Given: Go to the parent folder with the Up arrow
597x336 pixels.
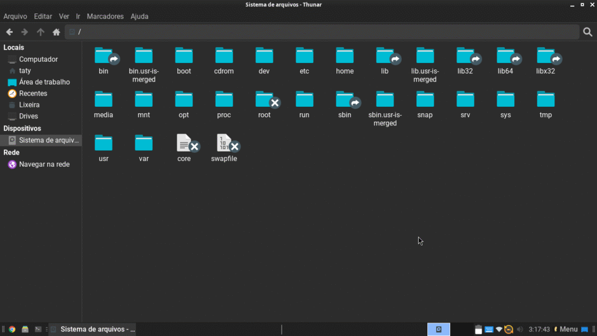Looking at the screenshot, I should click(40, 32).
